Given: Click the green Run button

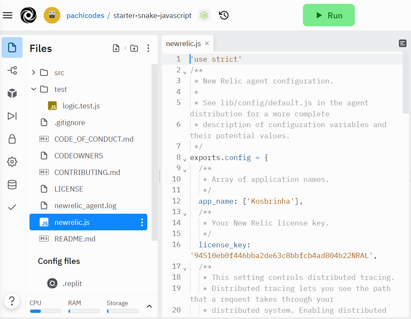Looking at the screenshot, I should (x=328, y=15).
